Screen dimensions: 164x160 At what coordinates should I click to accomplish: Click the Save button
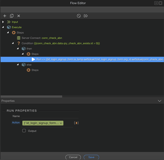(91, 157)
